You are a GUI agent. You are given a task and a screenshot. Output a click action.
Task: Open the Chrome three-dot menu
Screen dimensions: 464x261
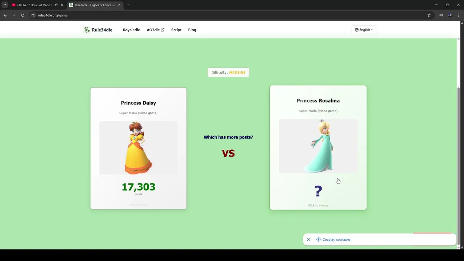coord(459,15)
